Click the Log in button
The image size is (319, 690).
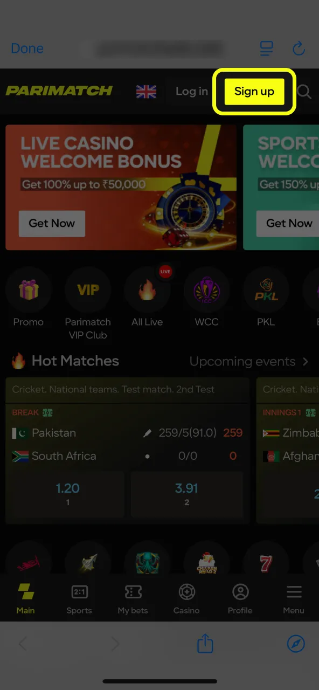point(192,91)
